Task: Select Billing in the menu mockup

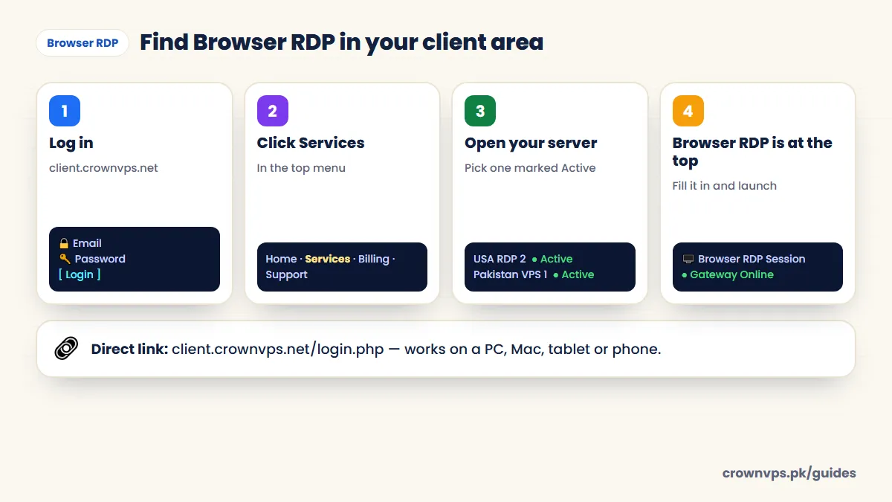Action: click(373, 259)
